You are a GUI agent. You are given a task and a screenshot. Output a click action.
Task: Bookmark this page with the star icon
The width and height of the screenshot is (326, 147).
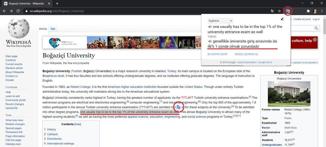[x=279, y=11]
